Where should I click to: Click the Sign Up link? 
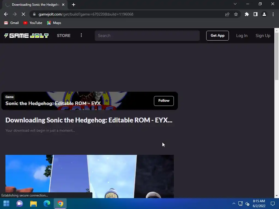tap(263, 36)
